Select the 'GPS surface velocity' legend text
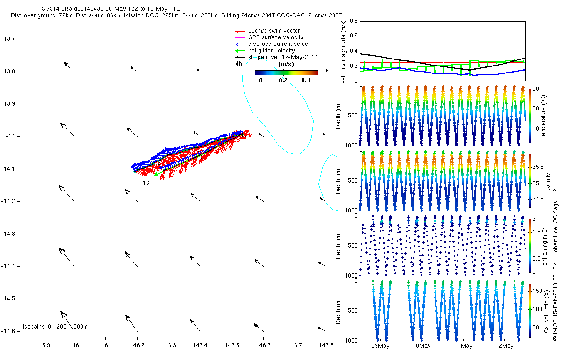Image resolution: width=562 pixels, height=351 pixels. pyautogui.click(x=275, y=37)
